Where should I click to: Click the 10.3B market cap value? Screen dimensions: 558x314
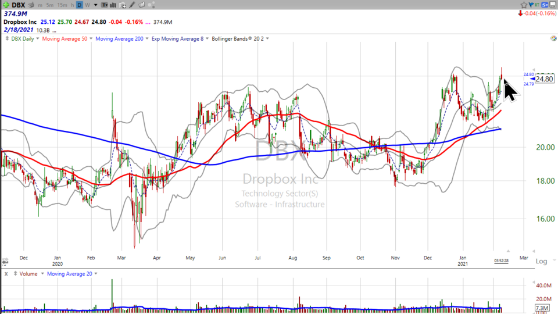[x=43, y=31]
